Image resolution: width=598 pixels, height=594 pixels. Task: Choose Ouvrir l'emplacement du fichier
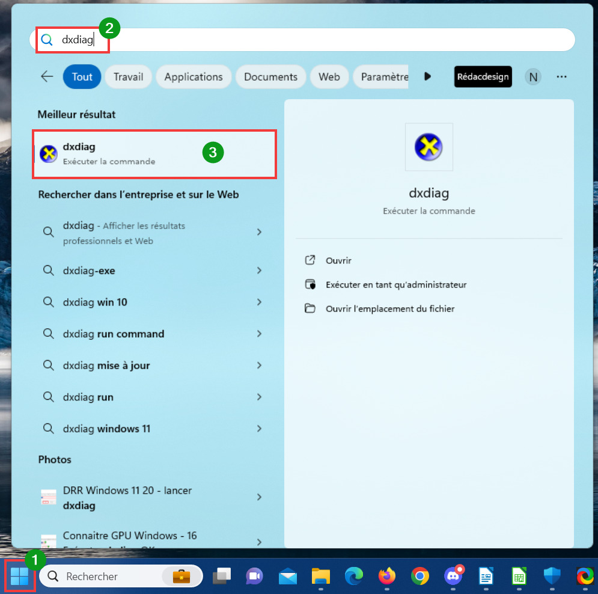click(390, 308)
